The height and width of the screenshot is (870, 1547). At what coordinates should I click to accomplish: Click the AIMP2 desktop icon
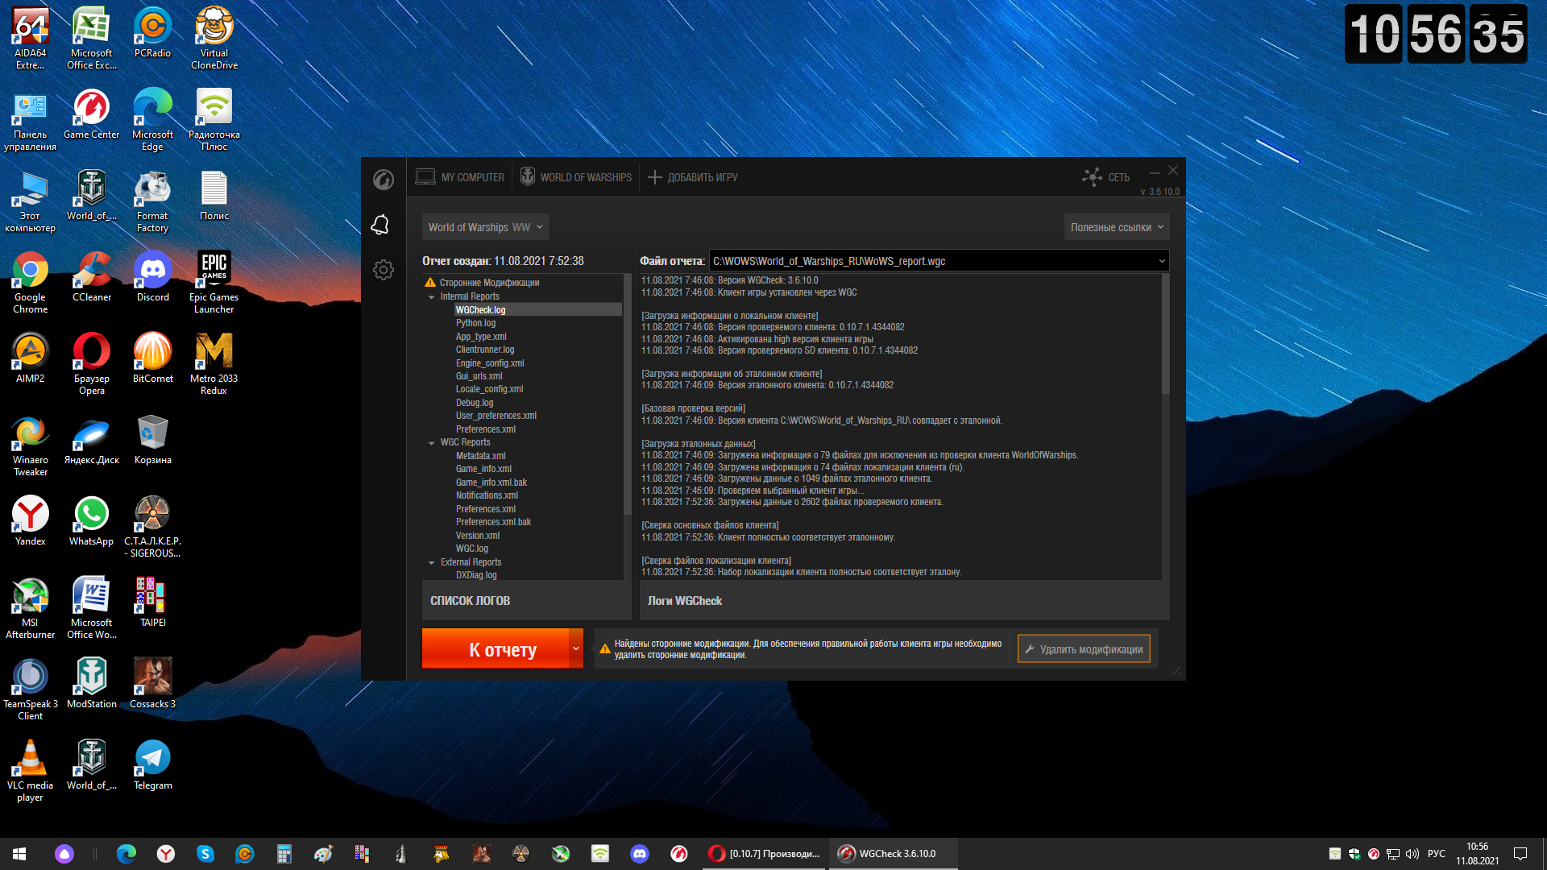(31, 358)
